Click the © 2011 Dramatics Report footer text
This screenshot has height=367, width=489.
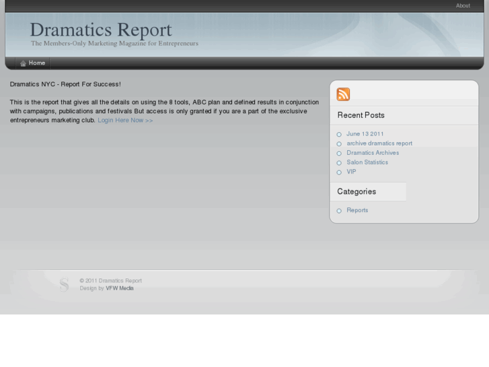[x=111, y=281]
